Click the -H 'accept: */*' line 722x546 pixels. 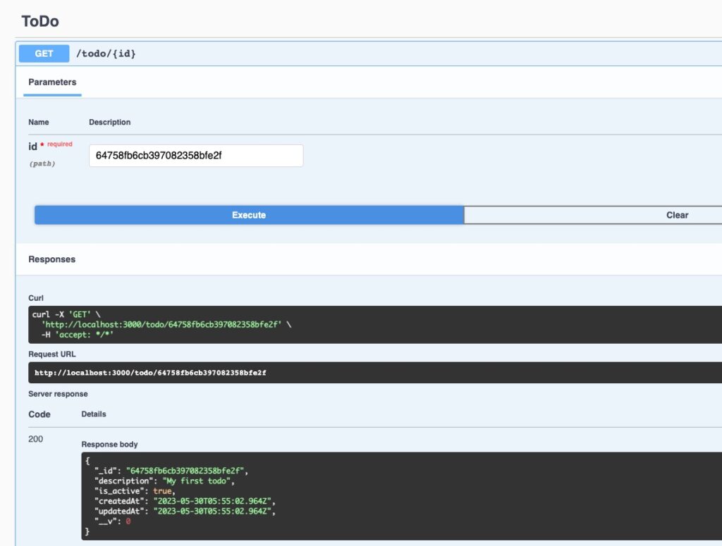(78, 335)
